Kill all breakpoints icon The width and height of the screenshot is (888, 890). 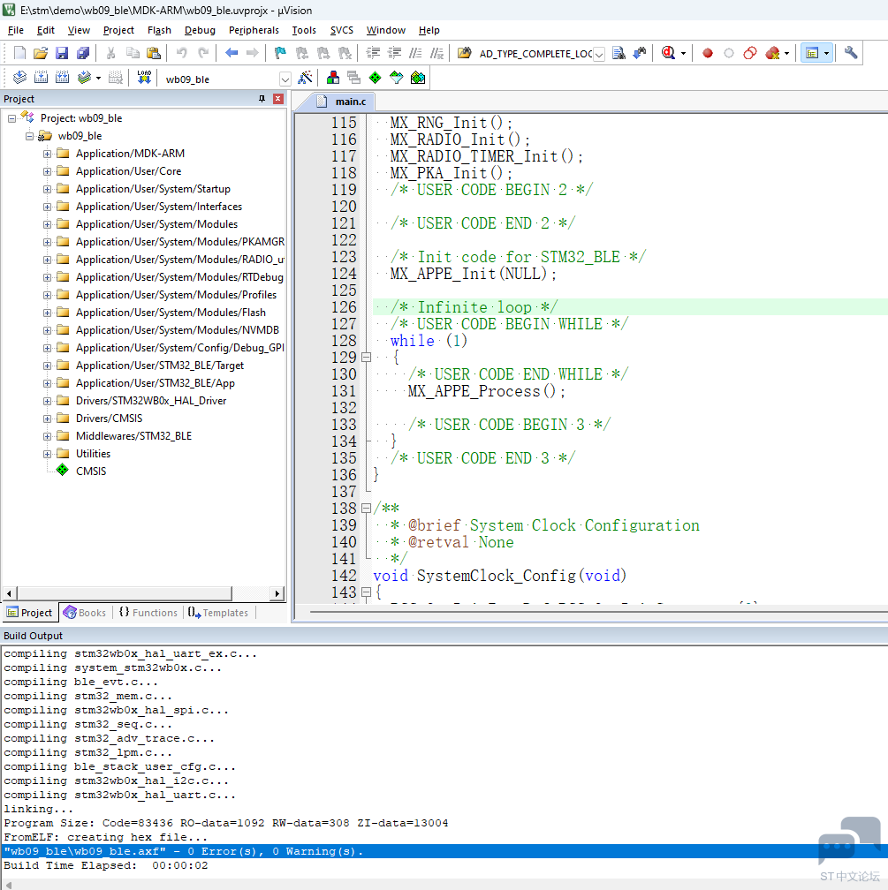coord(772,53)
